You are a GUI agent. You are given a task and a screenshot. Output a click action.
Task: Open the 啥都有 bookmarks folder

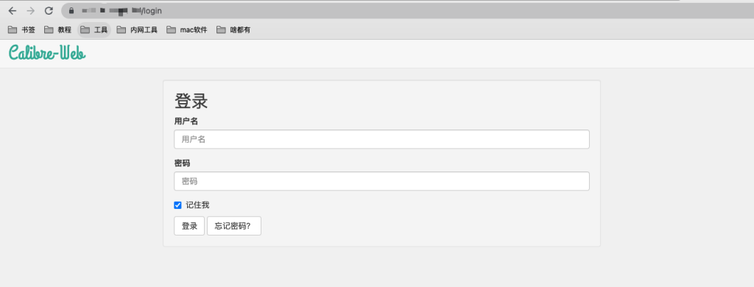point(233,30)
